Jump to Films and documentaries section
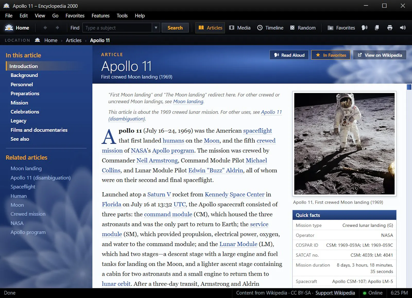This screenshot has width=412, height=298. pos(39,130)
